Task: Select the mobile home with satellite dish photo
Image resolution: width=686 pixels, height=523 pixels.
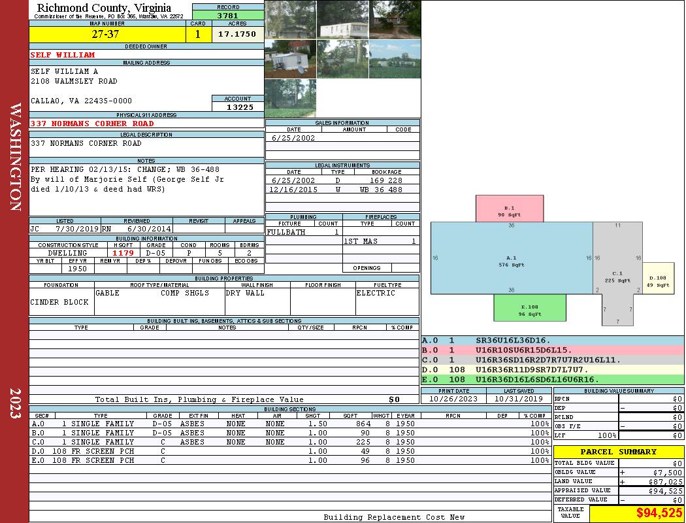Action: pyautogui.click(x=291, y=59)
